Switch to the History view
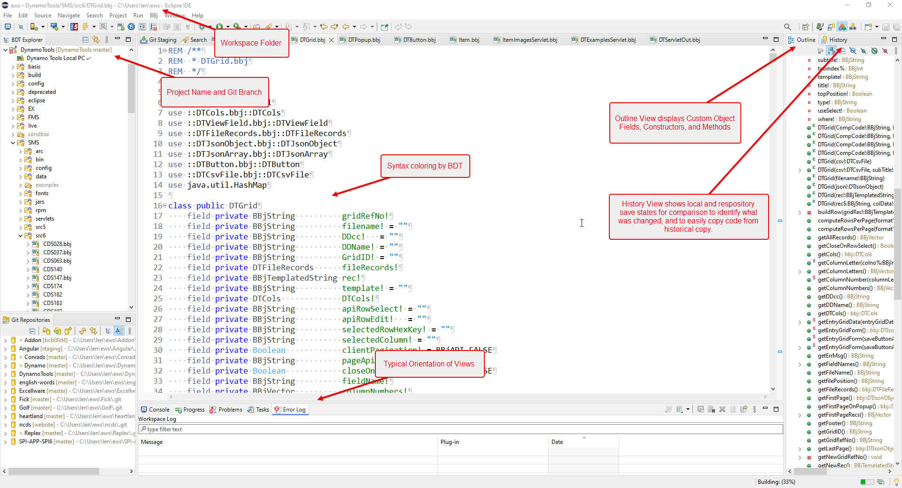 839,39
